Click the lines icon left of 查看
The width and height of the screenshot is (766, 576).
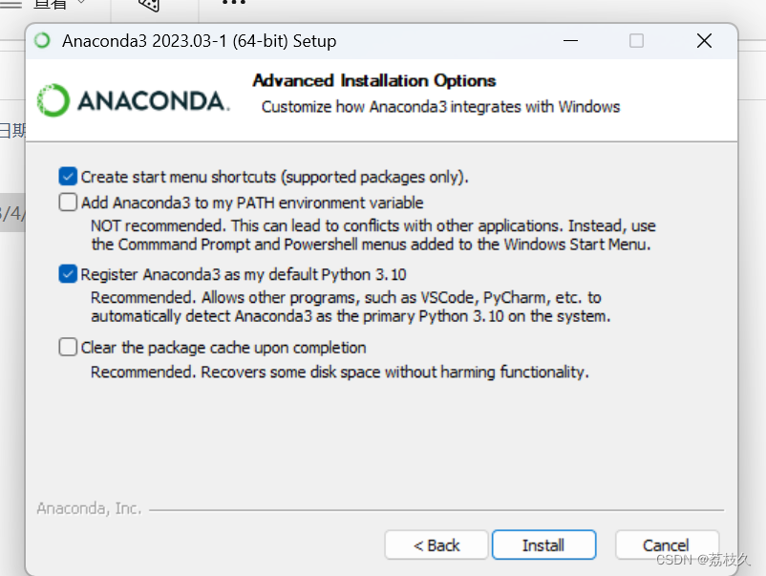[10, 4]
